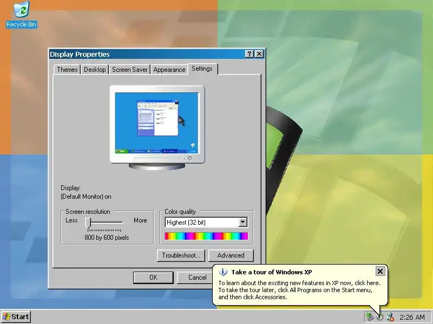Viewport: 433px width, 324px height.
Task: Switch to the Desktop tab
Action: click(95, 70)
